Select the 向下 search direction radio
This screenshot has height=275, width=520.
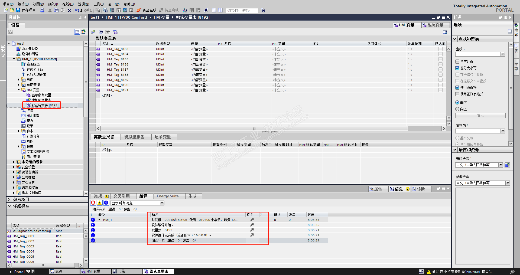[457, 103]
